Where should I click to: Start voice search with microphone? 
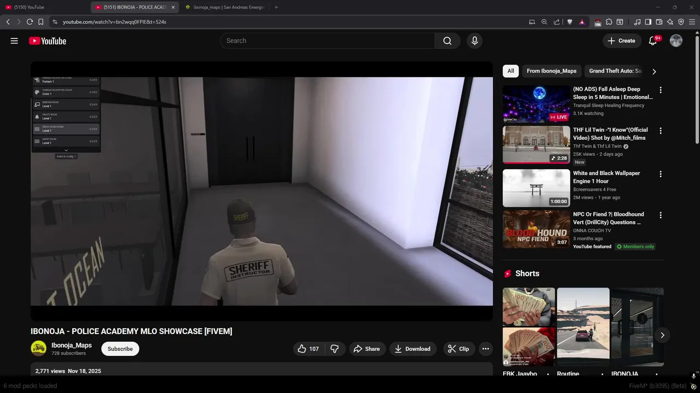tap(475, 41)
